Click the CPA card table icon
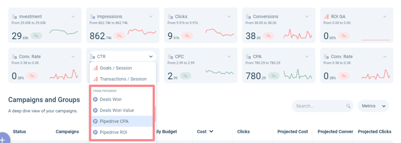The width and height of the screenshot is (401, 143). pyautogui.click(x=248, y=57)
